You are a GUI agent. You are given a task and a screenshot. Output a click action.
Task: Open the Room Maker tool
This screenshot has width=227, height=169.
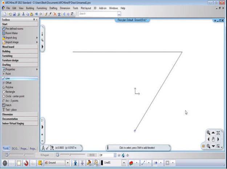click(x=12, y=33)
